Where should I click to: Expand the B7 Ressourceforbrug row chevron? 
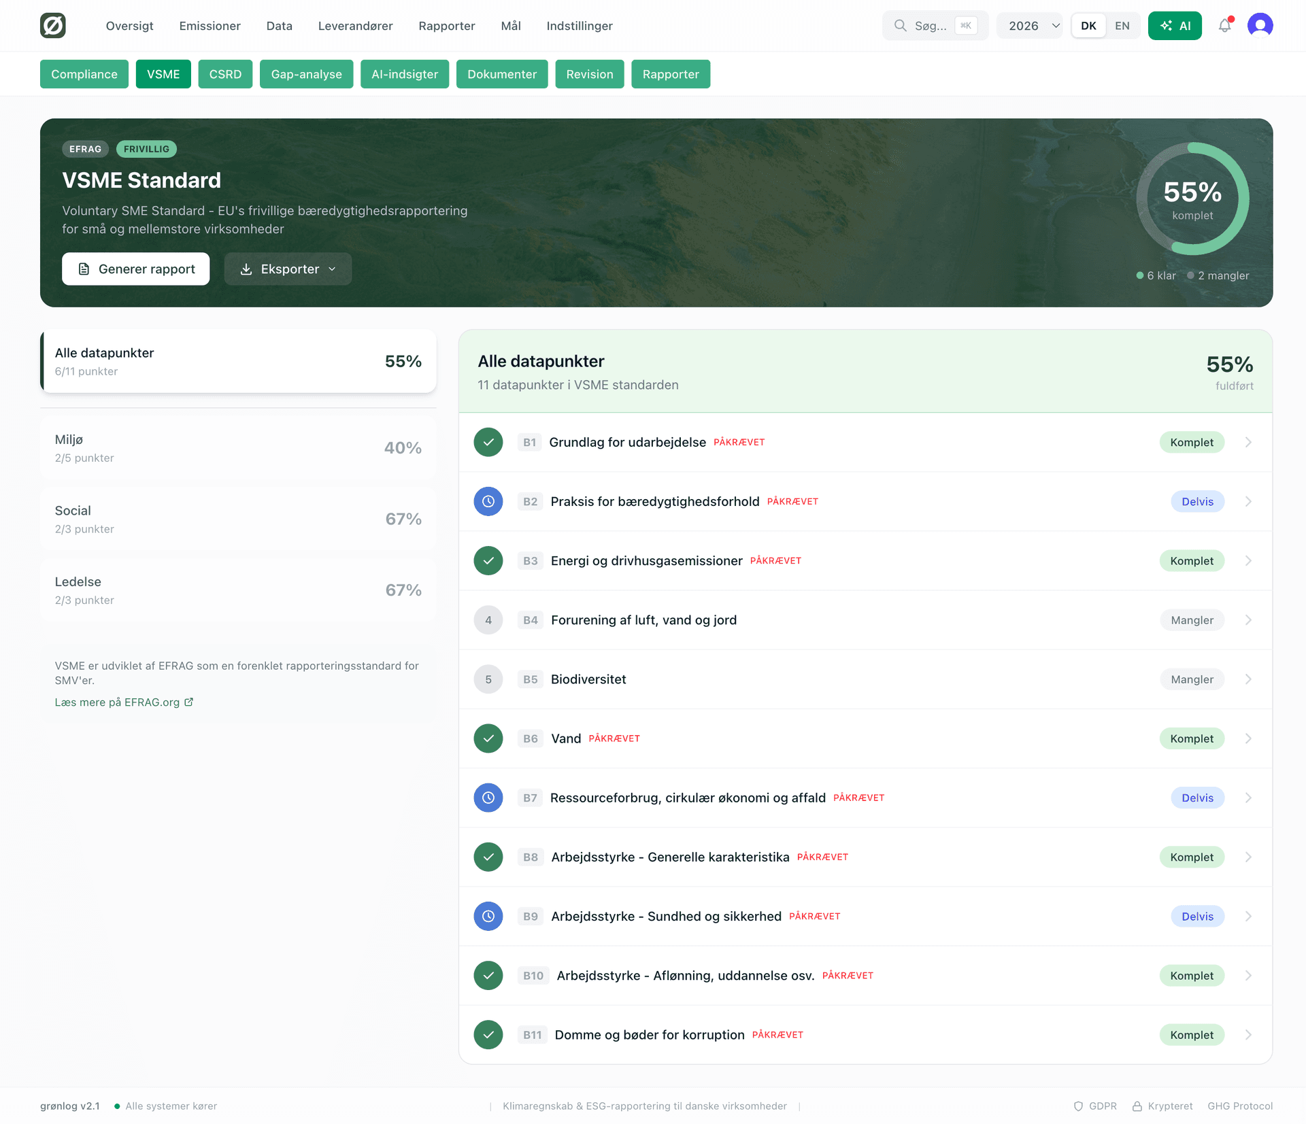pyautogui.click(x=1248, y=798)
